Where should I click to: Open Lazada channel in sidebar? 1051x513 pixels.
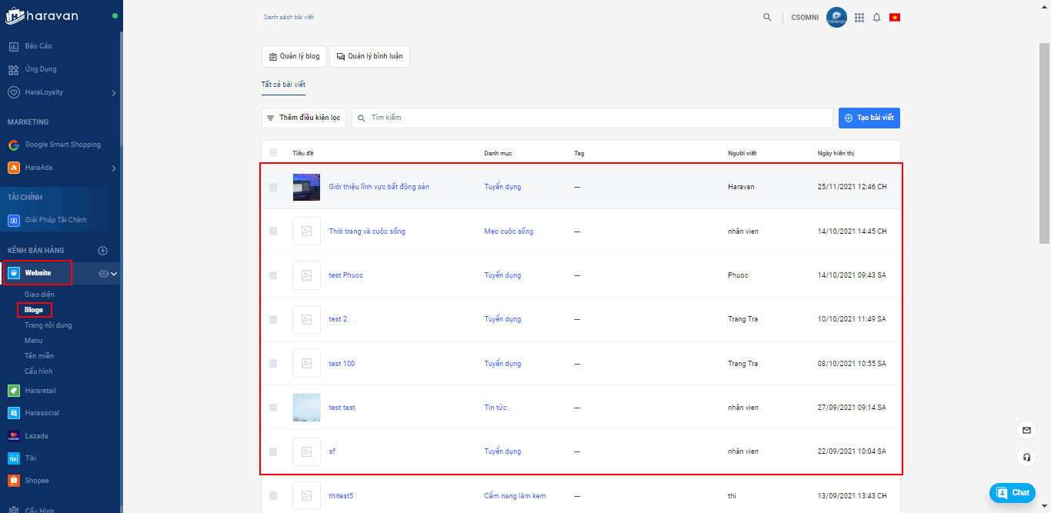coord(36,436)
